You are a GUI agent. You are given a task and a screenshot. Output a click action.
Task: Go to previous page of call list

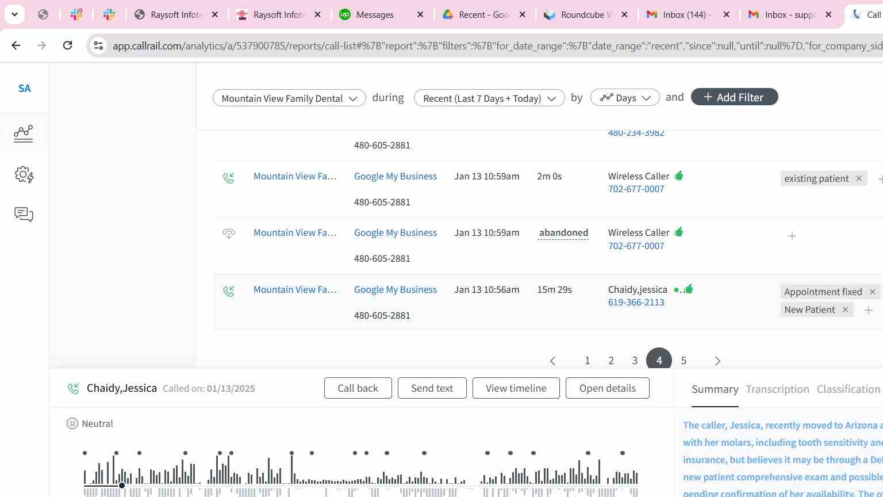pyautogui.click(x=552, y=361)
